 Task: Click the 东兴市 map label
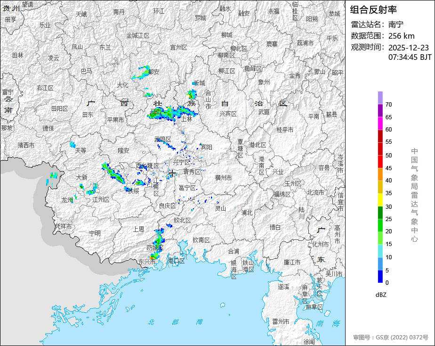tap(147, 262)
